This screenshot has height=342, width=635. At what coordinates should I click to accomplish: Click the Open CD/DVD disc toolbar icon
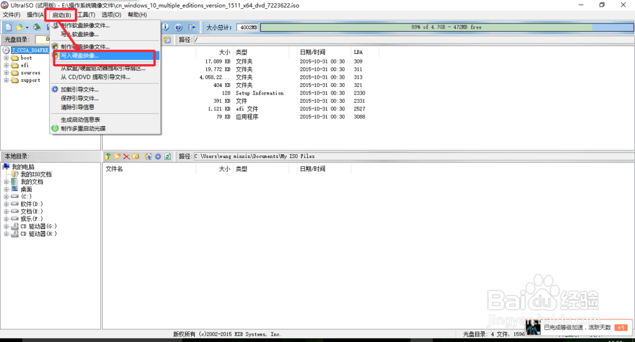[37, 27]
